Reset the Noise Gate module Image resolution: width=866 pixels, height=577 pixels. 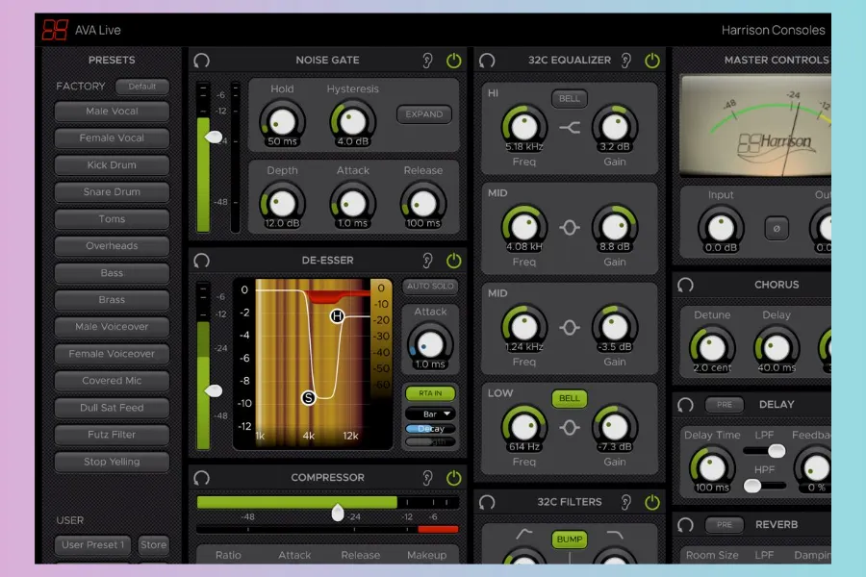pyautogui.click(x=201, y=61)
